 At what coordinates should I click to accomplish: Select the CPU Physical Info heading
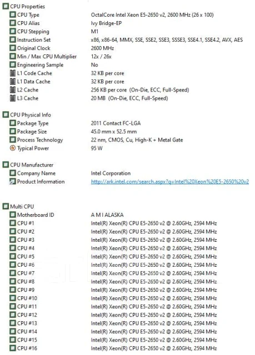(31, 115)
